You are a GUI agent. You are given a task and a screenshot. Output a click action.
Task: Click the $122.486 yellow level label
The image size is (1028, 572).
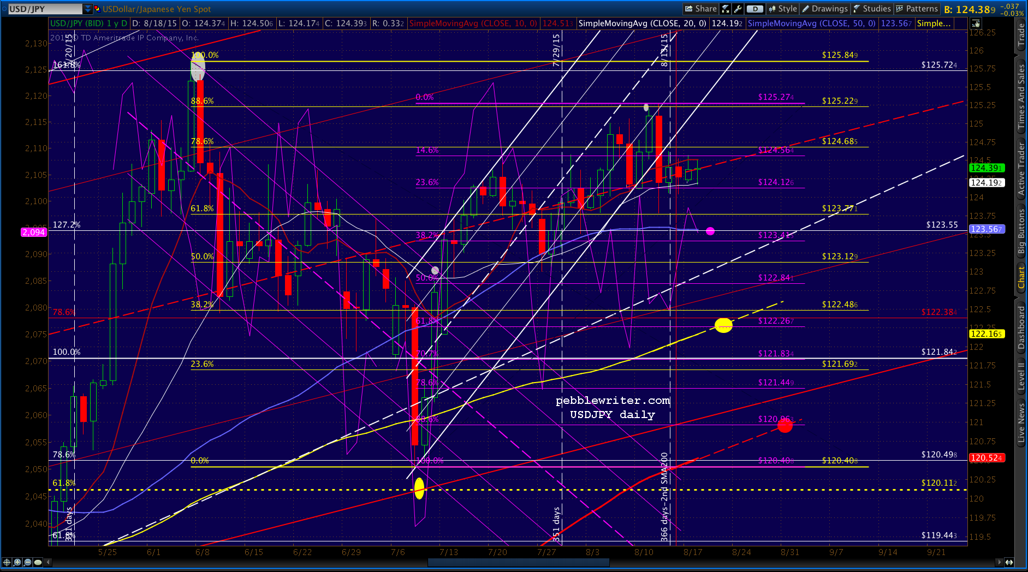840,305
